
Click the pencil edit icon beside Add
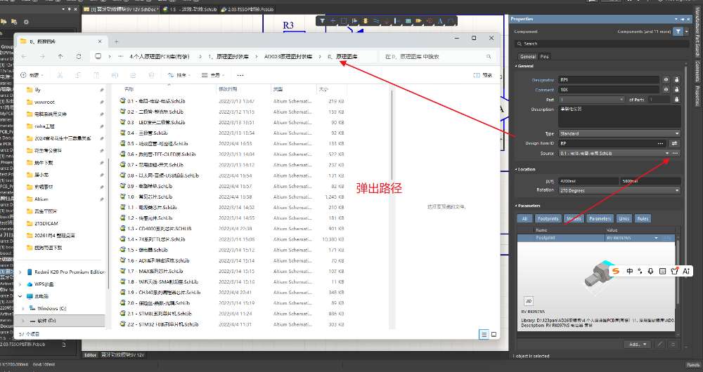tap(660, 344)
